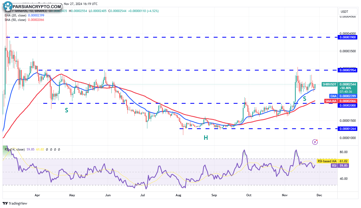Click the EMA legend value 0.00002399
The image size is (361, 208).
point(36,15)
